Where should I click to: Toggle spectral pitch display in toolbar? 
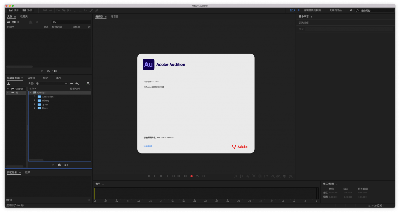coord(50,10)
